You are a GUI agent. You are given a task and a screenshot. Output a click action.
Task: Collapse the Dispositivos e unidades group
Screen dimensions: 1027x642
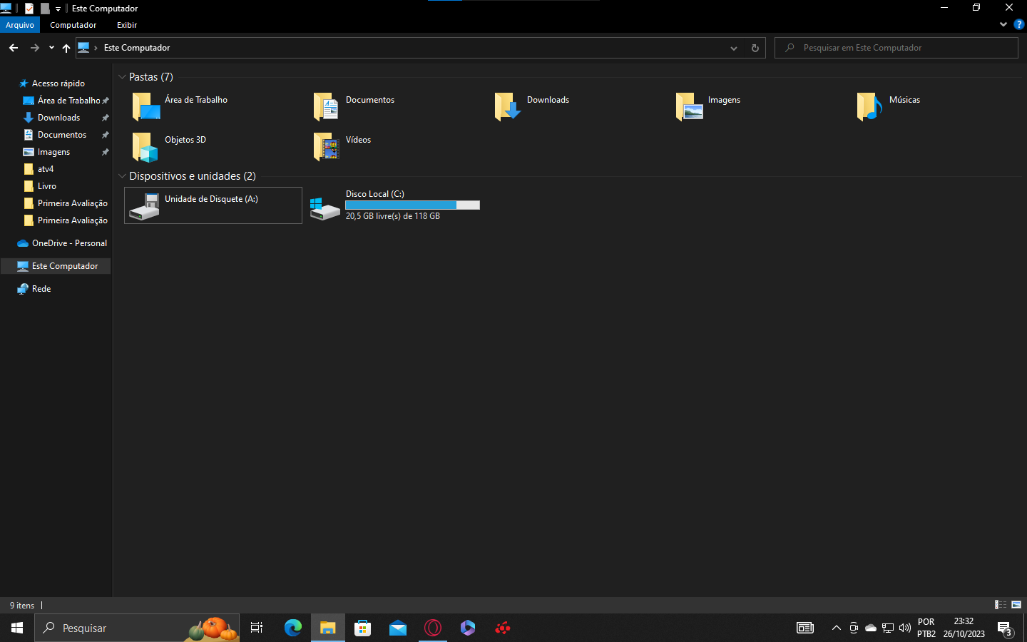tap(122, 176)
